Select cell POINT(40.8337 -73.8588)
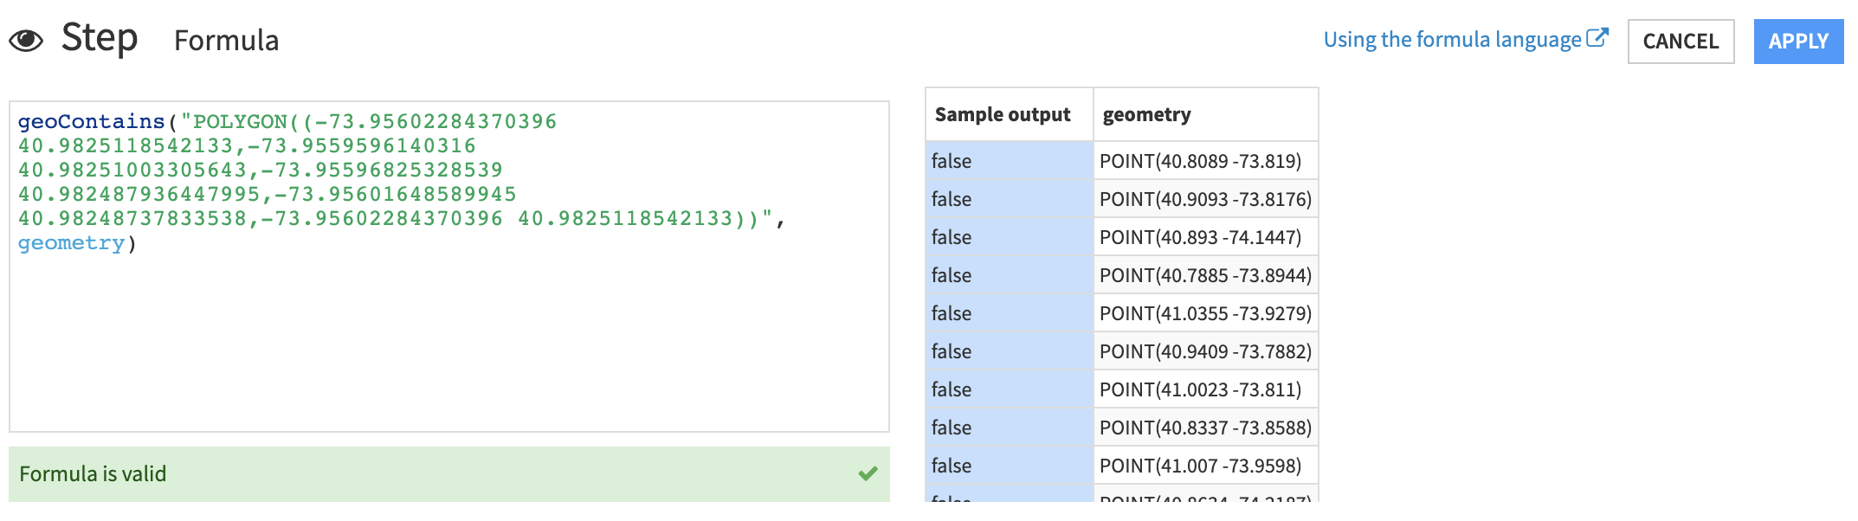This screenshot has width=1858, height=521. tap(1205, 428)
